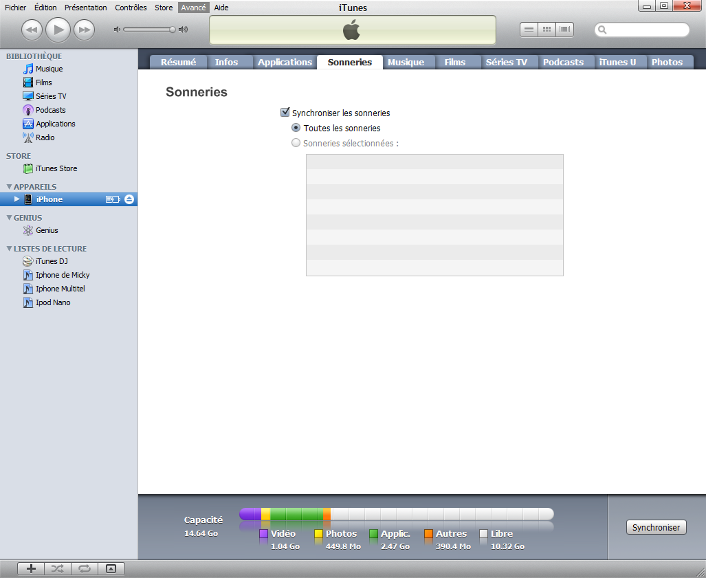Screen dimensions: 706x578
Task: Switch to Cover Flow view mode
Action: coord(564,30)
